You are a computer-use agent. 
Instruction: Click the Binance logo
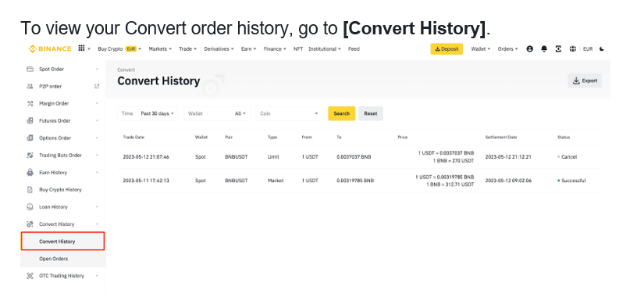click(49, 48)
